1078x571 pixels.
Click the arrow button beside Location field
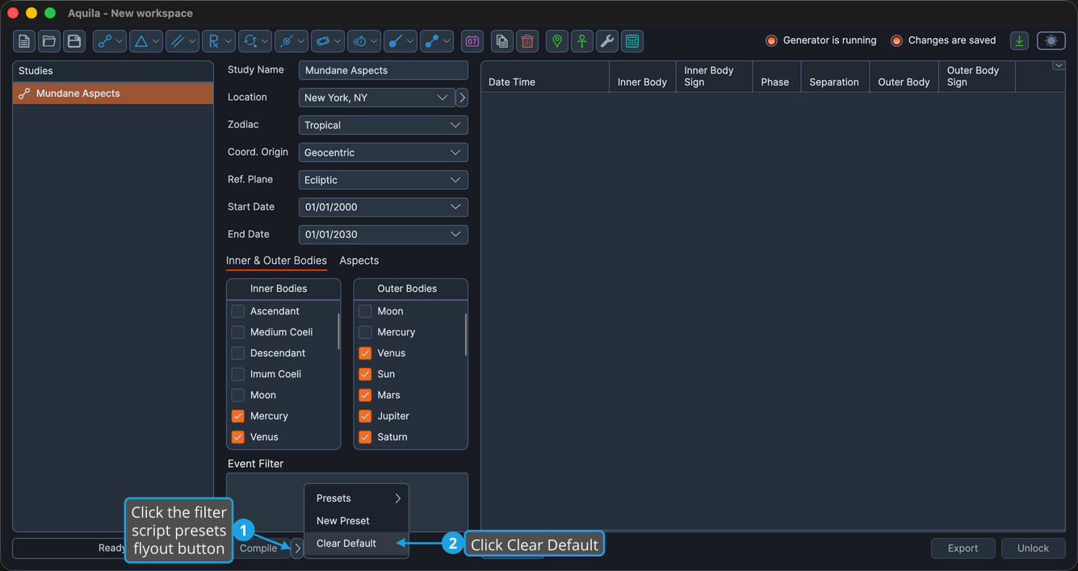[x=462, y=98]
